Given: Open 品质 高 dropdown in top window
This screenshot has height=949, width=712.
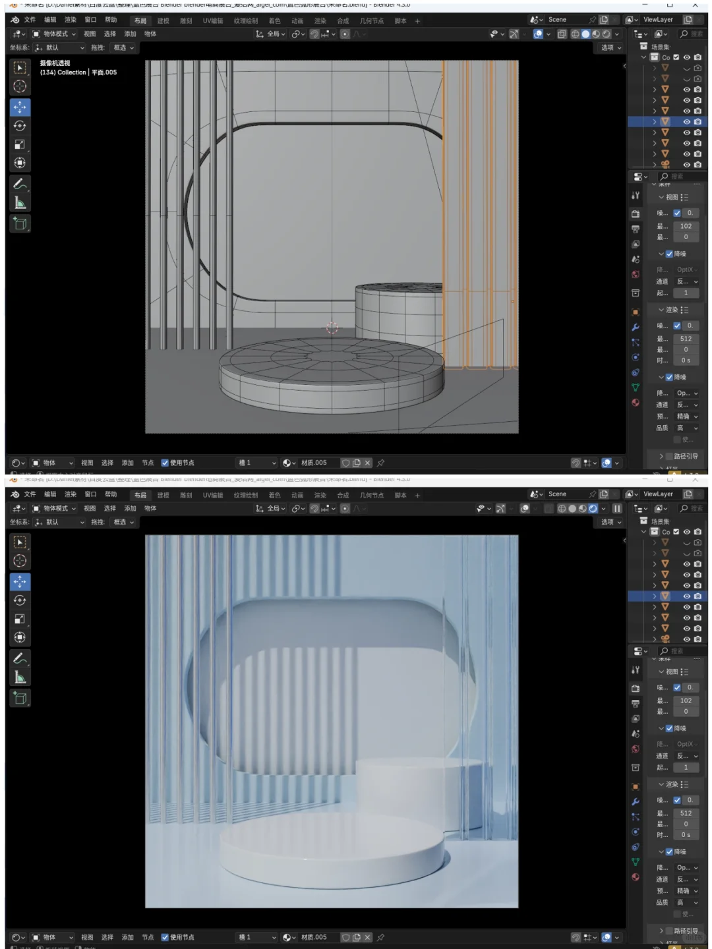Looking at the screenshot, I should point(687,428).
